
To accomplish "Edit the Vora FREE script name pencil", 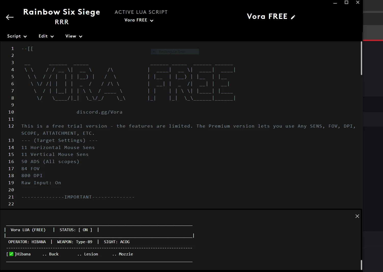I will 293,17.
